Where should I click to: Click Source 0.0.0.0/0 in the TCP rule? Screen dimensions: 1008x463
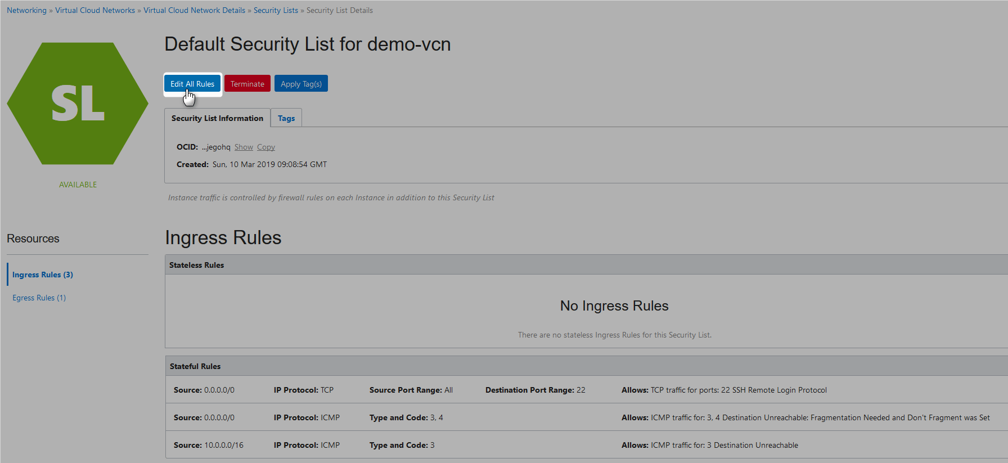pyautogui.click(x=204, y=390)
